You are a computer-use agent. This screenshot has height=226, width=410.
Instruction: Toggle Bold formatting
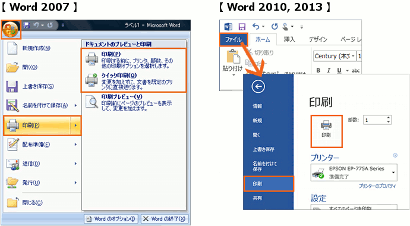point(318,70)
